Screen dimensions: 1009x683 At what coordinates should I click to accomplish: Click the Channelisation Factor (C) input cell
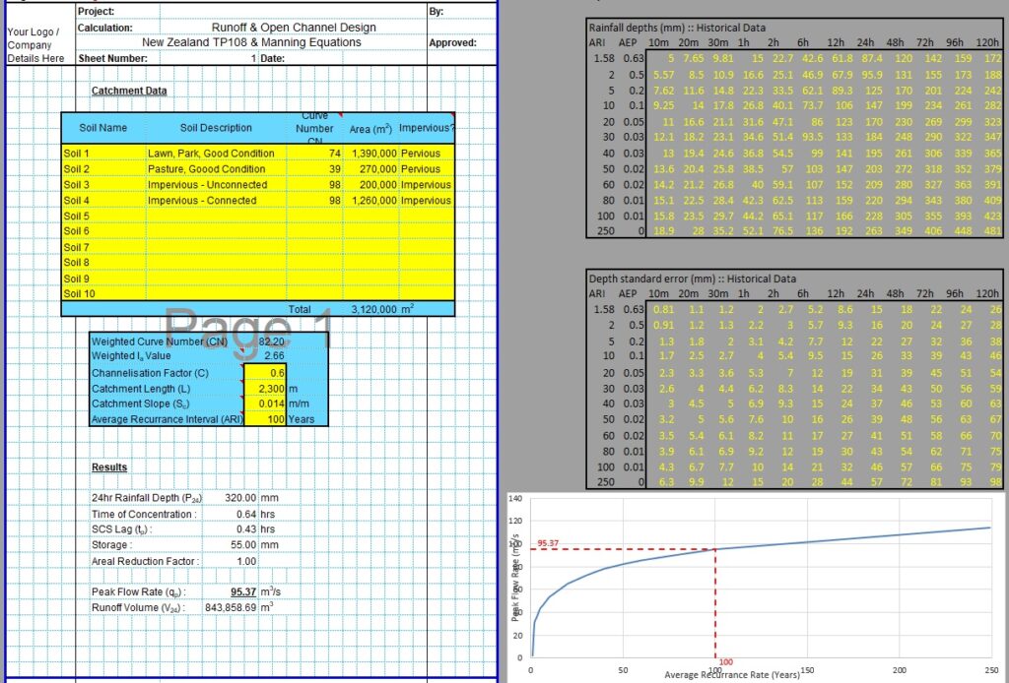264,373
